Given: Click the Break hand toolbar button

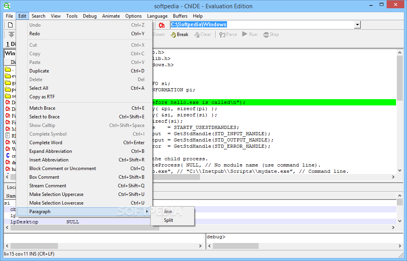Looking at the screenshot, I should [x=179, y=34].
